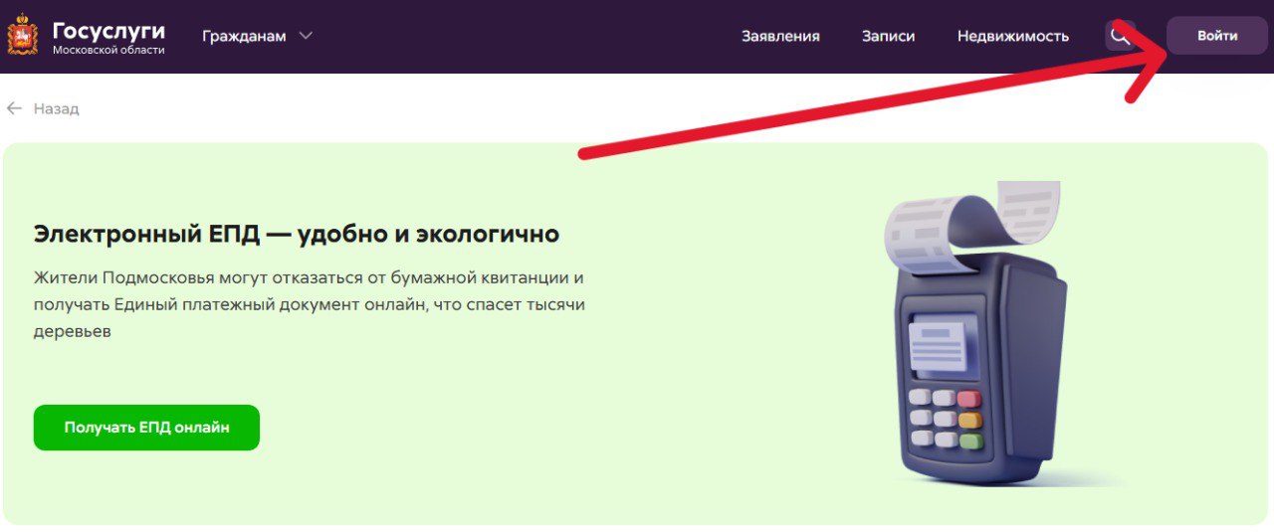Viewport: 1274px width, 532px height.
Task: Go back using the Назад link
Action: (x=56, y=108)
